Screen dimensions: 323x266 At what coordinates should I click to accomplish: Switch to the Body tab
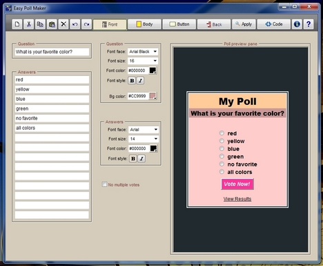click(x=144, y=24)
